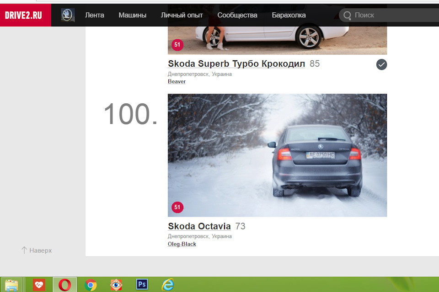Open the Skoda avatar in navbar

(68, 15)
